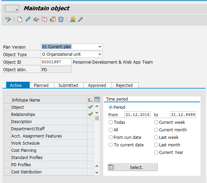The image size is (207, 183).
Task: Click the Delimit (calendar) toolbar icon
Action: (x=52, y=19)
